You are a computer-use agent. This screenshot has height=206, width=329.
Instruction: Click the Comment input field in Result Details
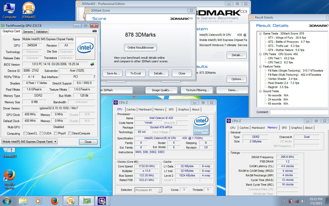pos(299,112)
